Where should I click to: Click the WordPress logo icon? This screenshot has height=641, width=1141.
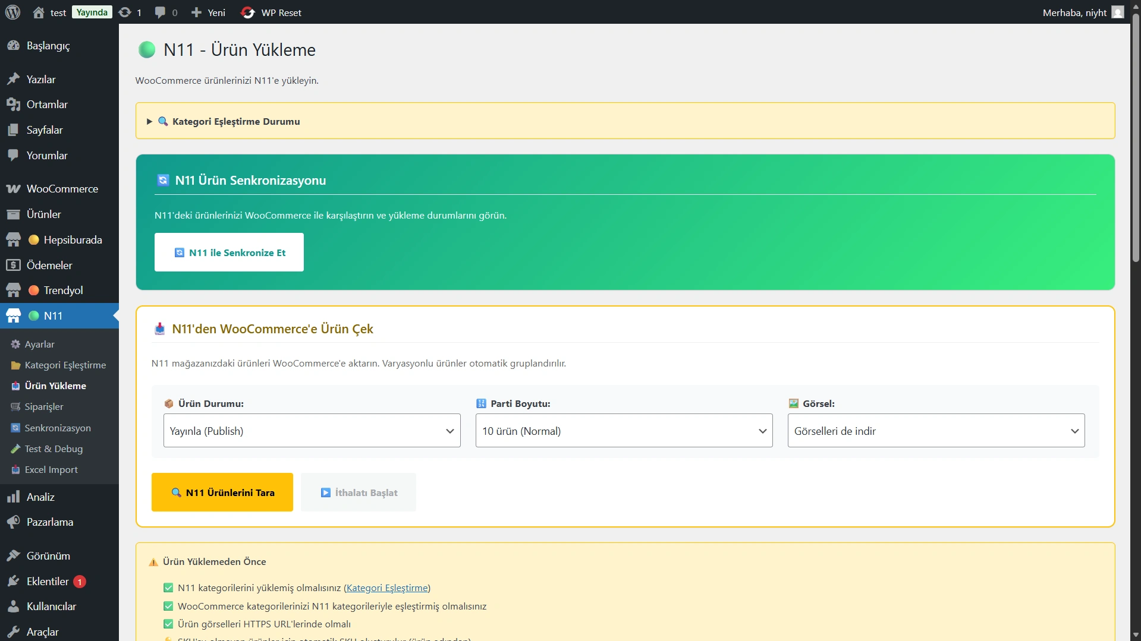point(12,12)
